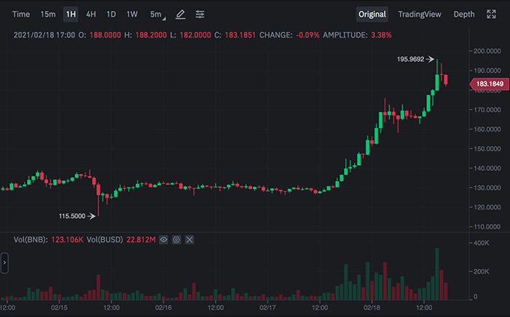Switch to TradingView chart
The image size is (510, 317).
coord(420,15)
